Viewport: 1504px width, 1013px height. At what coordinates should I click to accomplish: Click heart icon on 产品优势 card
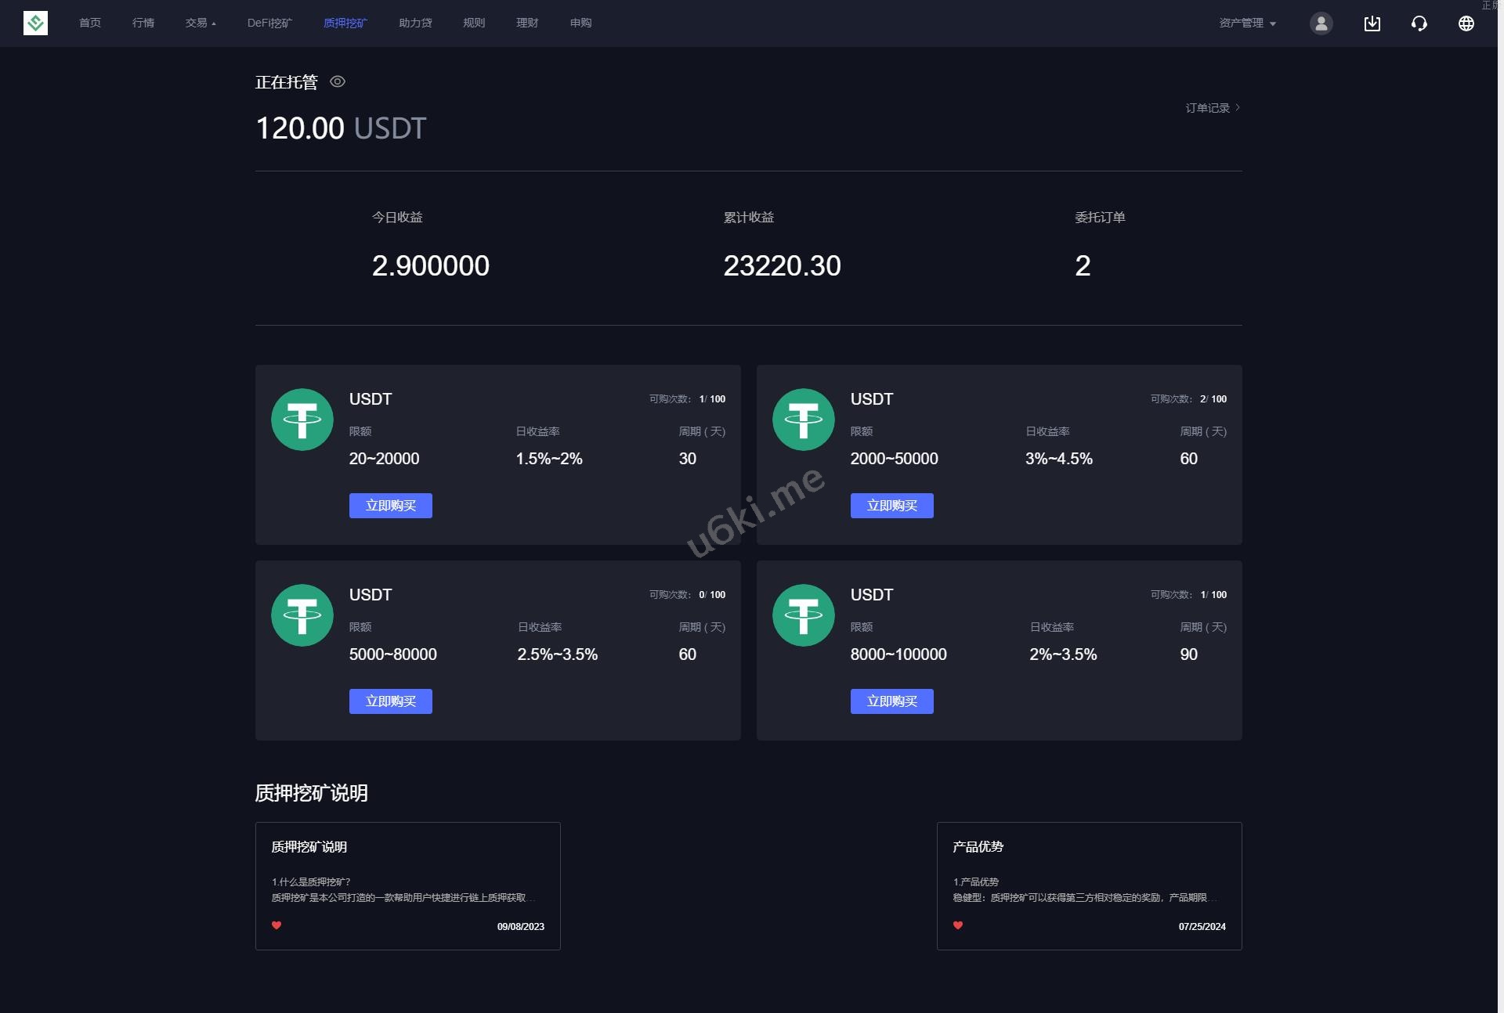[958, 925]
